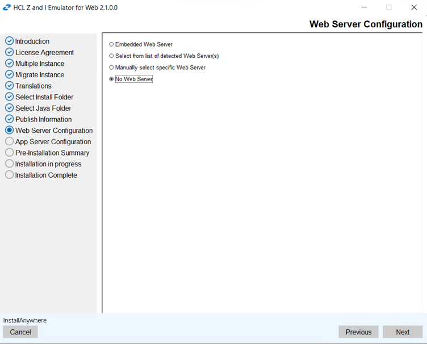
Task: Choose Select from list of detected Web Server(s)
Action: tap(111, 56)
